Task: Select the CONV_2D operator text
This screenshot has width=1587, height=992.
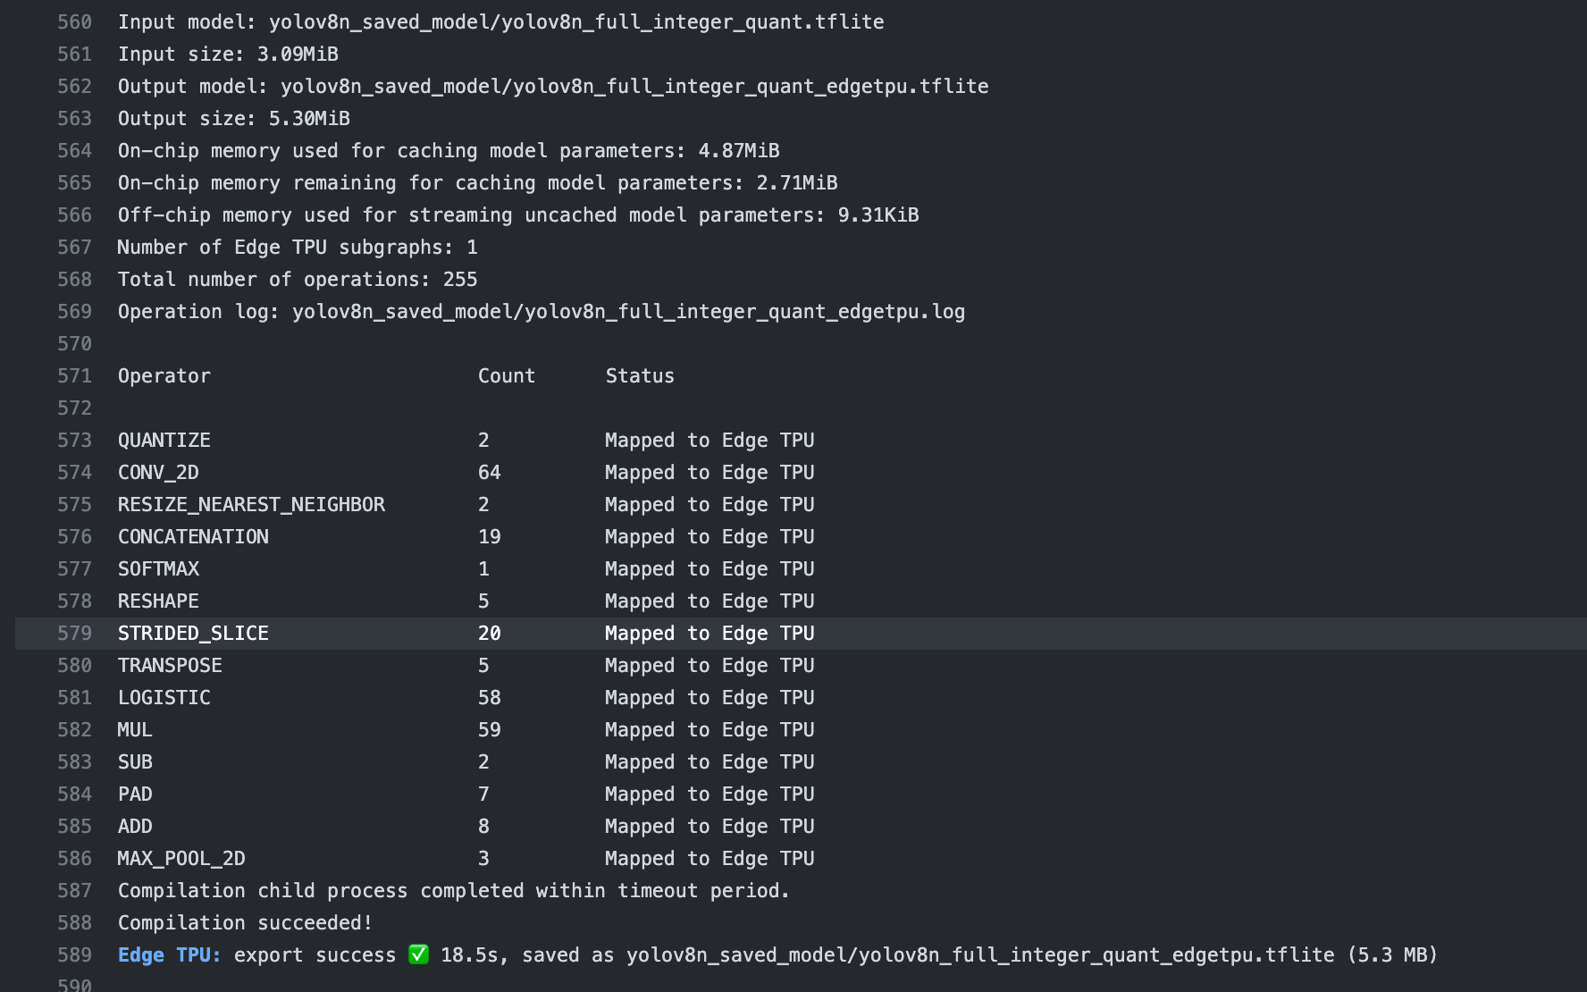Action: click(x=158, y=472)
